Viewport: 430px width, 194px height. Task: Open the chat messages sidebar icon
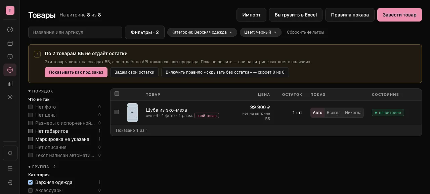click(x=10, y=56)
